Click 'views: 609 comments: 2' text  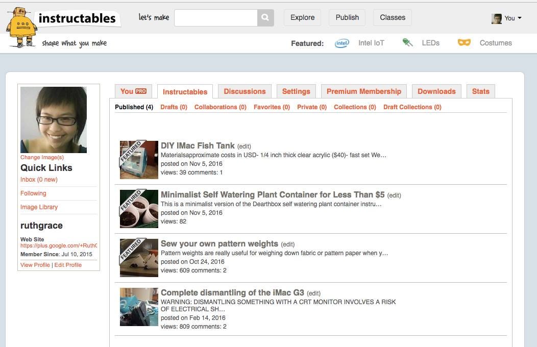pos(193,270)
